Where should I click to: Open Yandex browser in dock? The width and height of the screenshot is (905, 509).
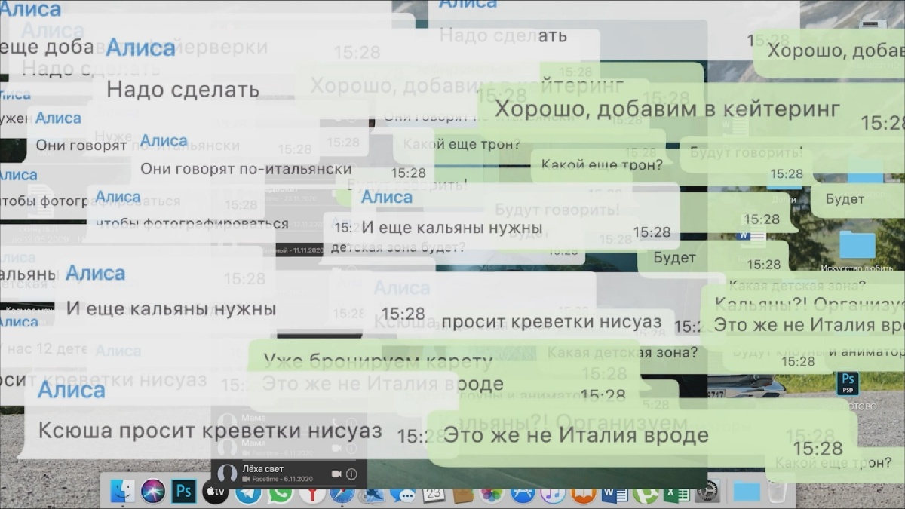[313, 495]
